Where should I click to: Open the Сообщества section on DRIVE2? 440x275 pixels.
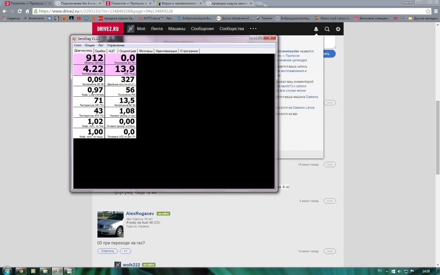tap(232, 28)
